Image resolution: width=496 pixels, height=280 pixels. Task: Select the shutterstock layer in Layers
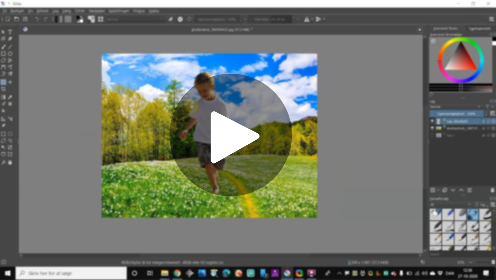point(463,128)
